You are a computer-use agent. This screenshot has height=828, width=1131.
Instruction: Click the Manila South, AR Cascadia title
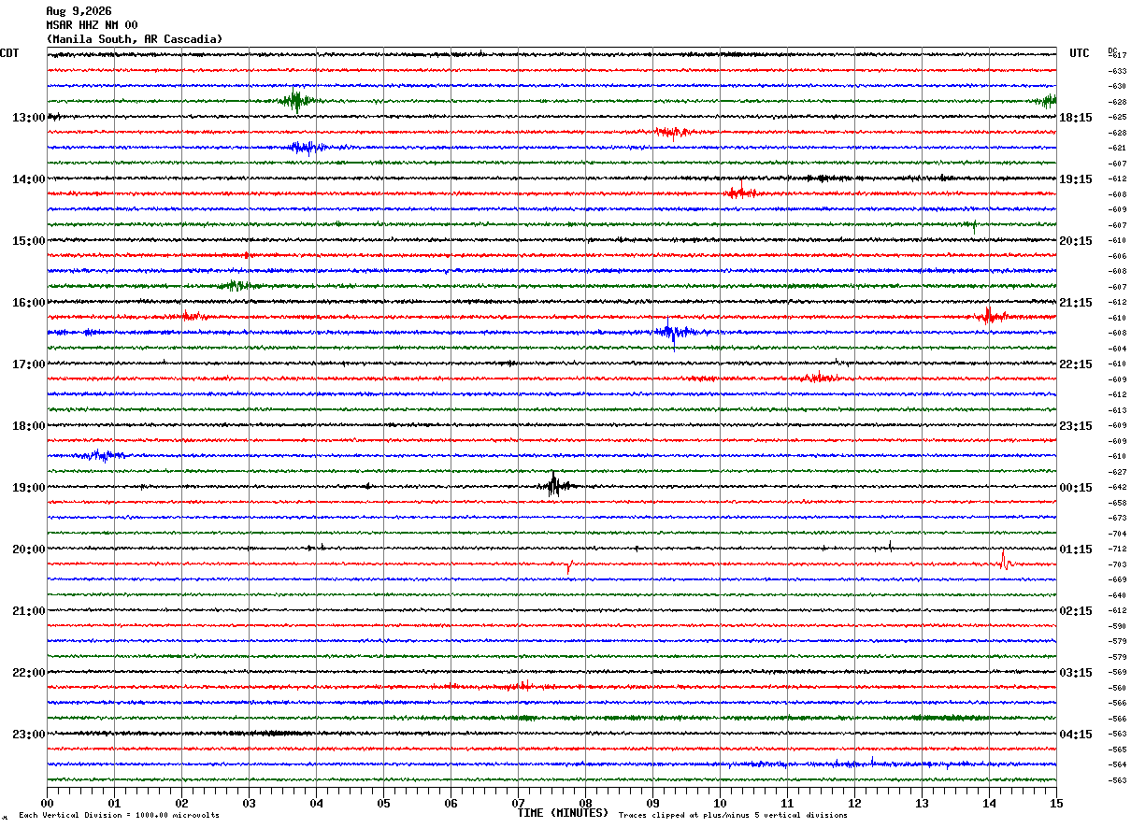click(x=135, y=39)
